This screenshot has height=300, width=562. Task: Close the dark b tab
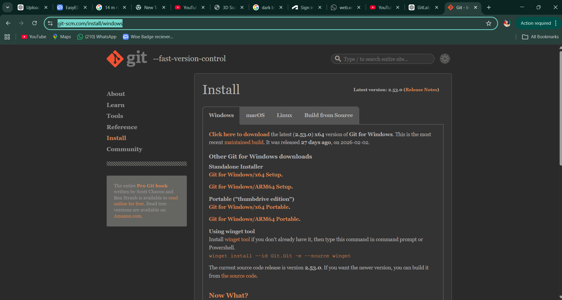[x=281, y=7]
